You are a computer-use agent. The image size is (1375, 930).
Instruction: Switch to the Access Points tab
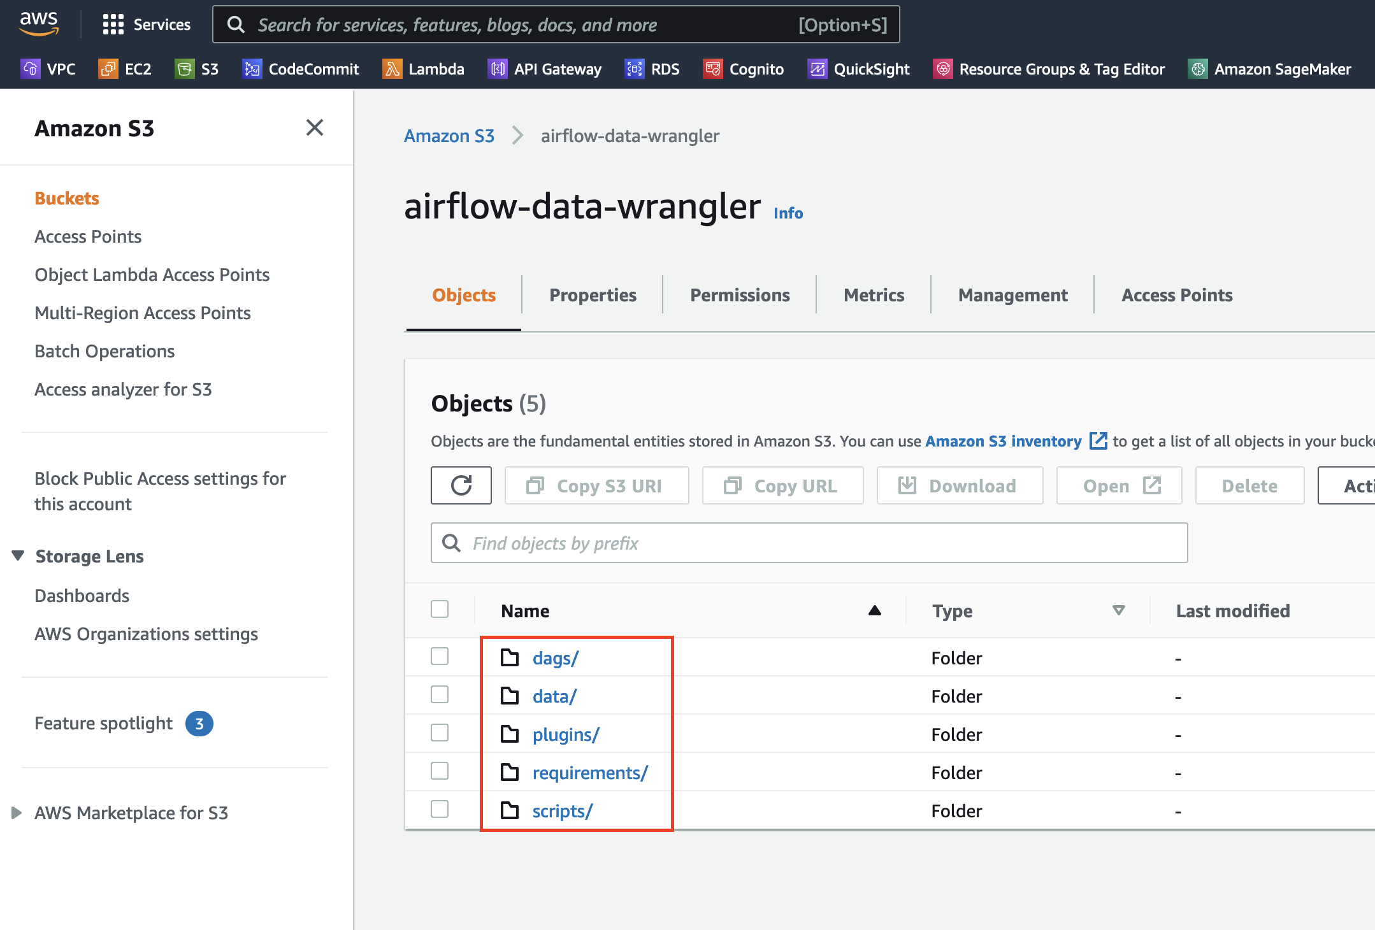tap(1177, 295)
